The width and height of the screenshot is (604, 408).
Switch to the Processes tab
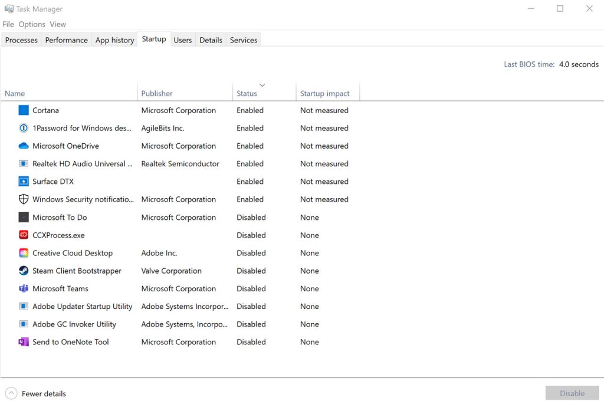tap(21, 40)
